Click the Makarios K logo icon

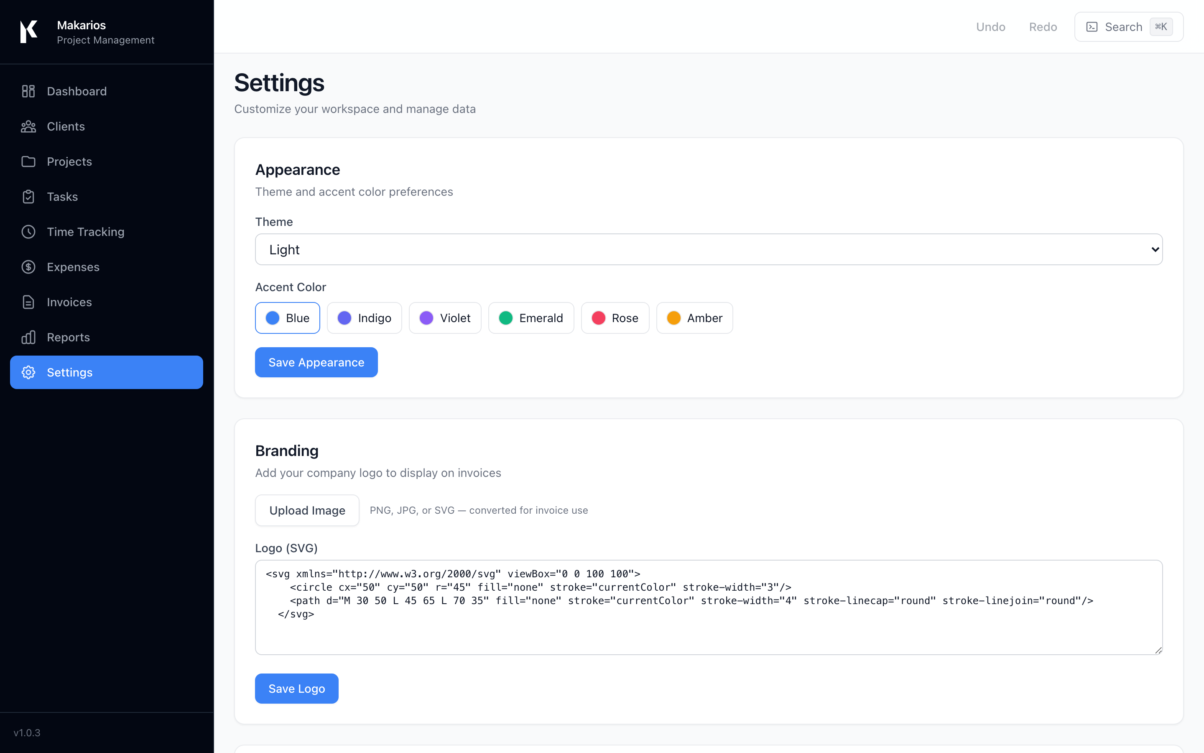29,32
